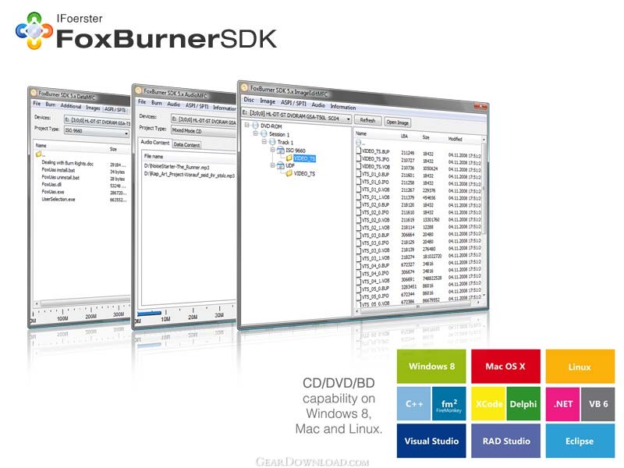The width and height of the screenshot is (624, 468).
Task: Open the Devices dropdown in AudioMFC
Action: (x=204, y=121)
